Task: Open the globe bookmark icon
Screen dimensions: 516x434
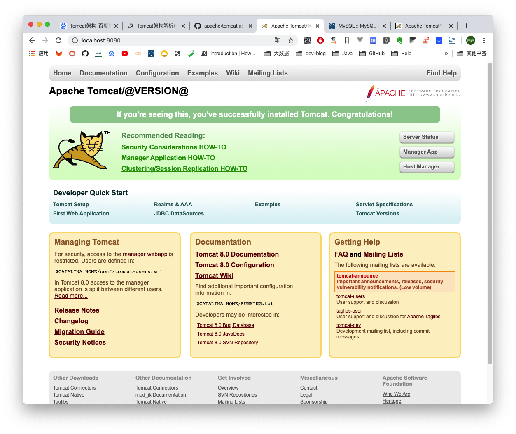Action: click(177, 54)
